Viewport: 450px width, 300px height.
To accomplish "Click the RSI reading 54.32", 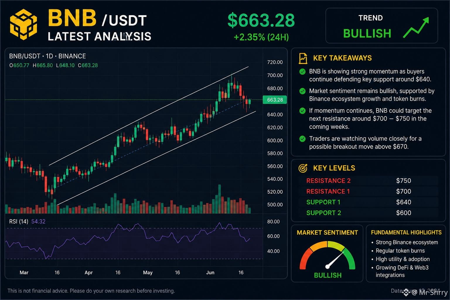I will (38, 221).
